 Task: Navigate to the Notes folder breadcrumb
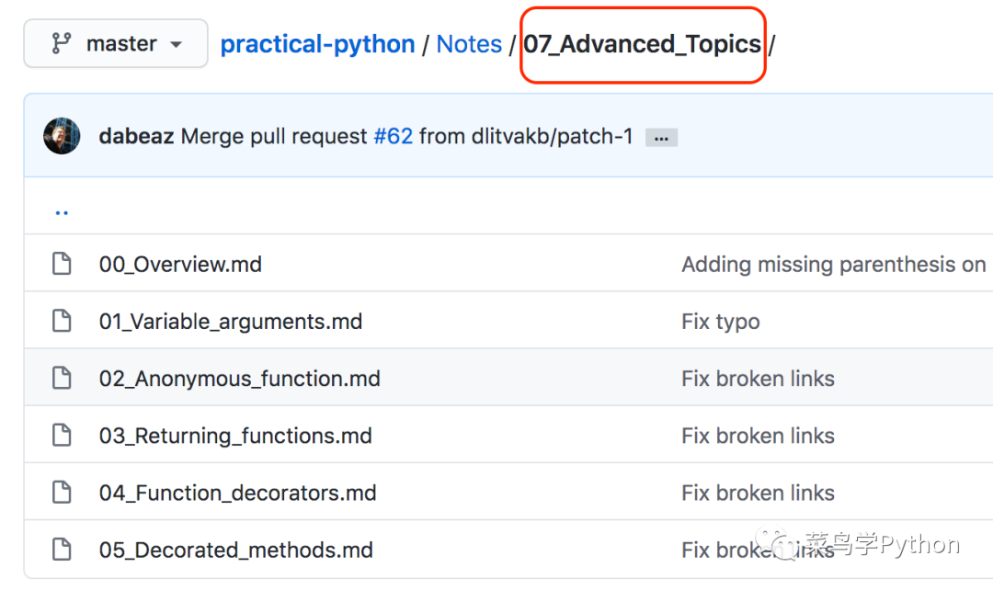click(x=469, y=44)
